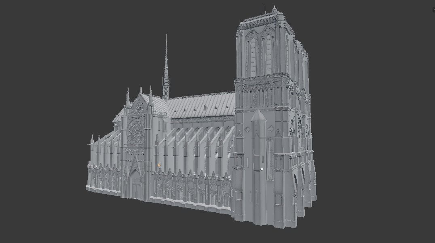435x243 pixels.
Task: Select the orange origin point on the nave wall
Action: click(159, 165)
